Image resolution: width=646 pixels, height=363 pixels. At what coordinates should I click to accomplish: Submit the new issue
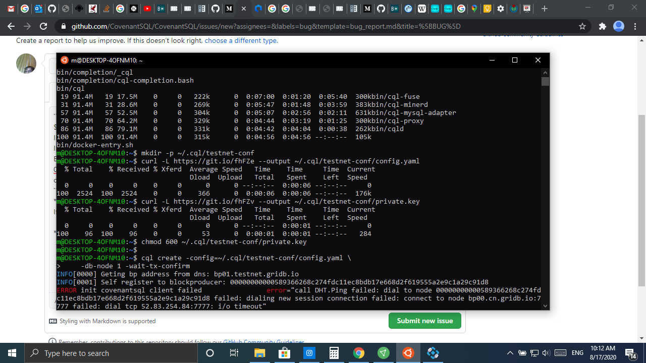[425, 321]
